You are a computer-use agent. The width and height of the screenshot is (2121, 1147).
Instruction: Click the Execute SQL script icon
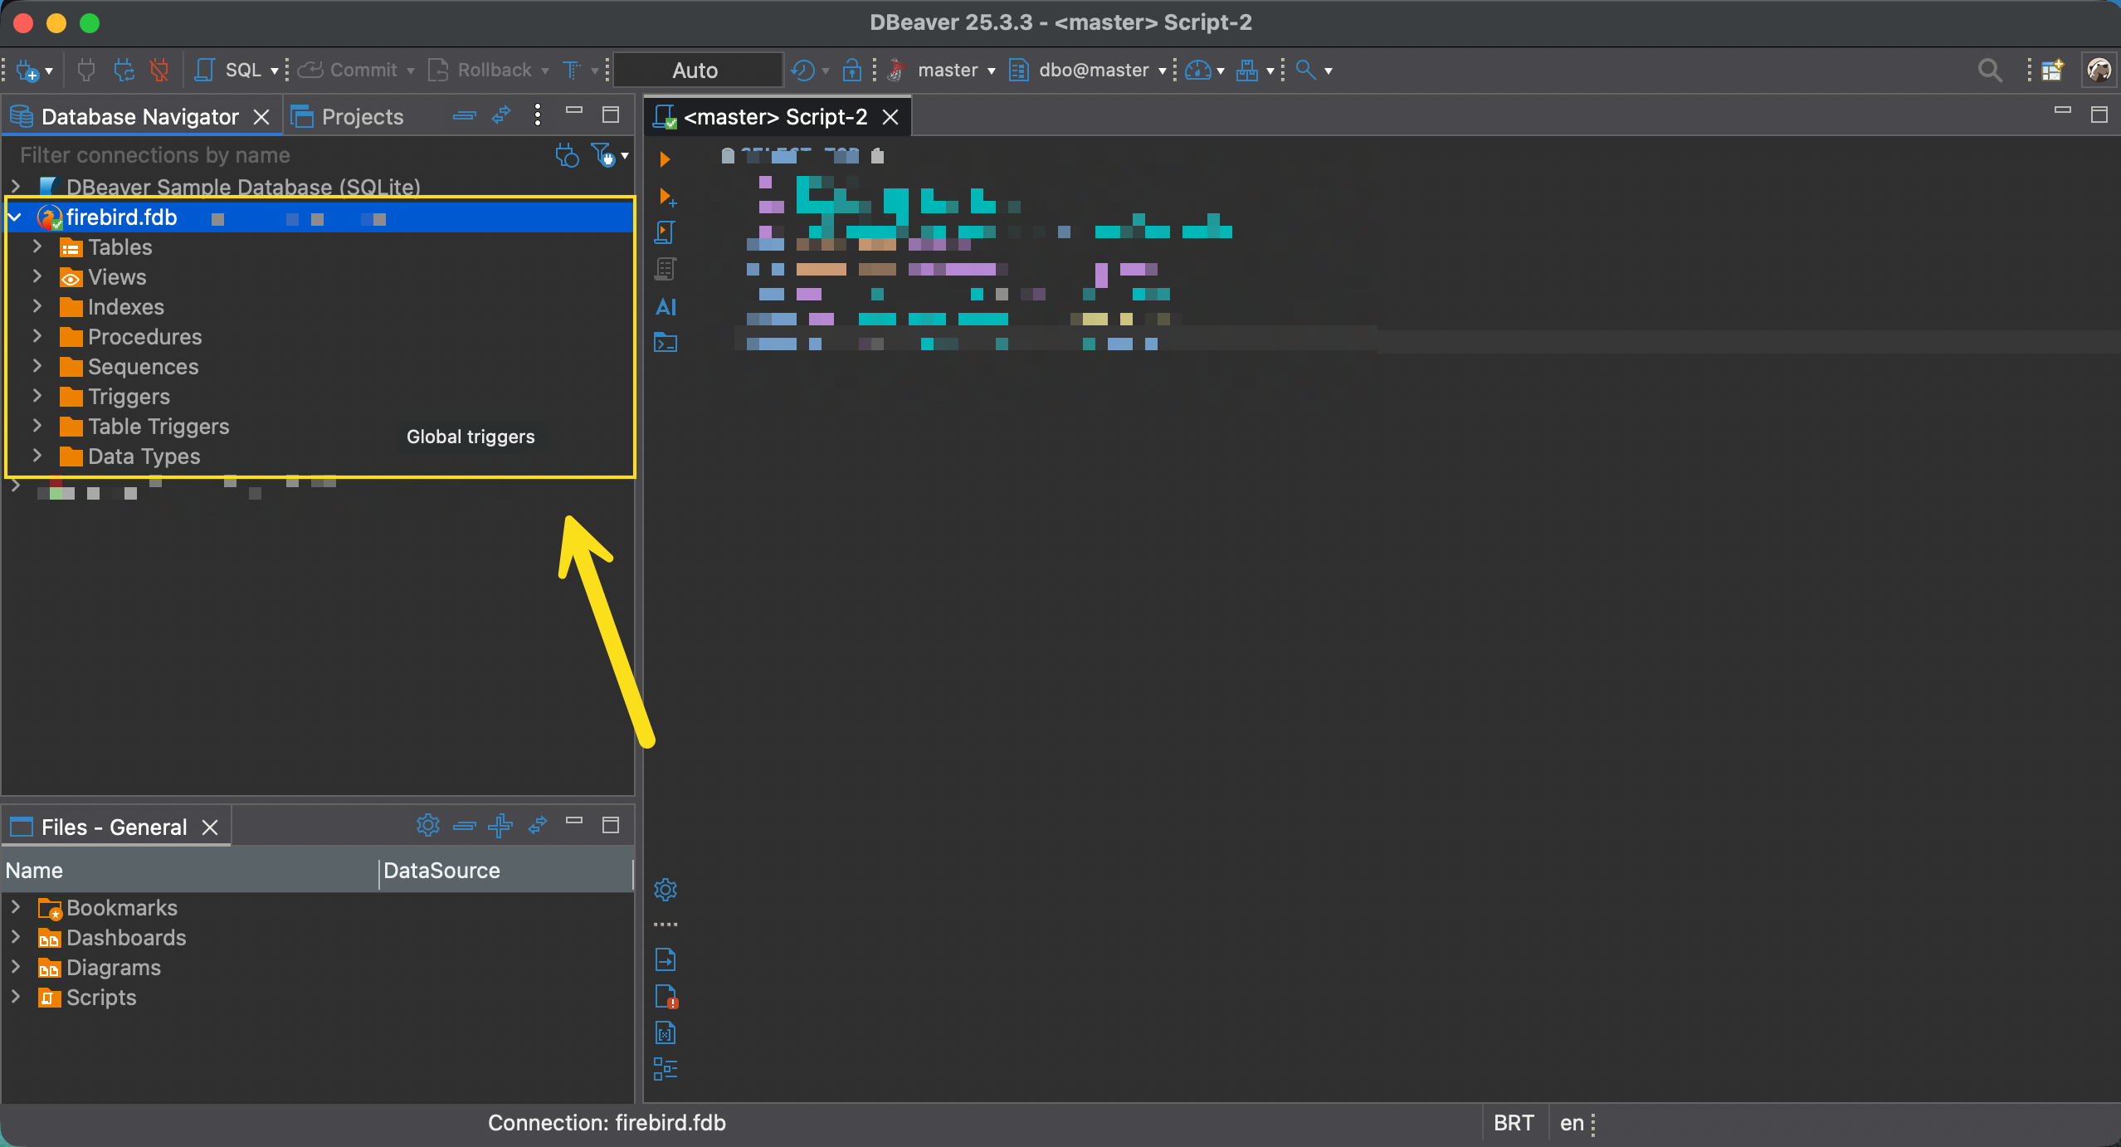[x=665, y=232]
